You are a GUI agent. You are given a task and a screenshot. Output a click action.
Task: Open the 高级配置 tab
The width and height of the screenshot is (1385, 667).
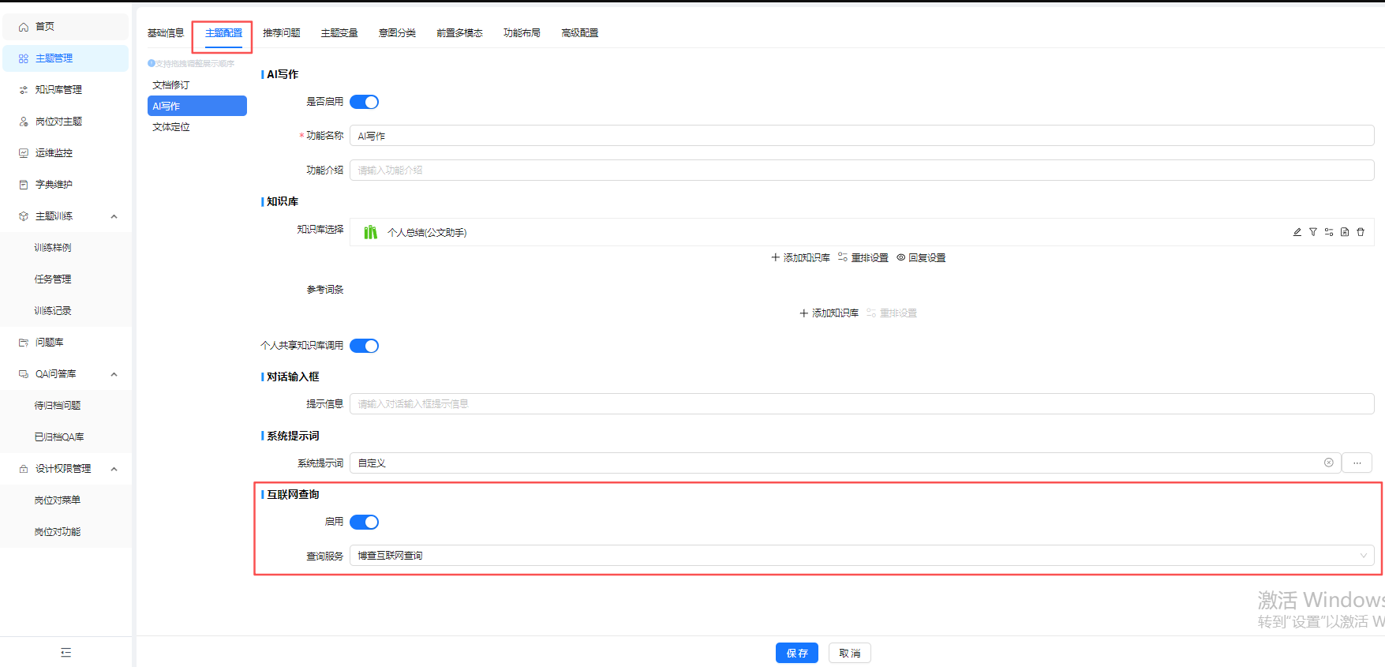(580, 33)
